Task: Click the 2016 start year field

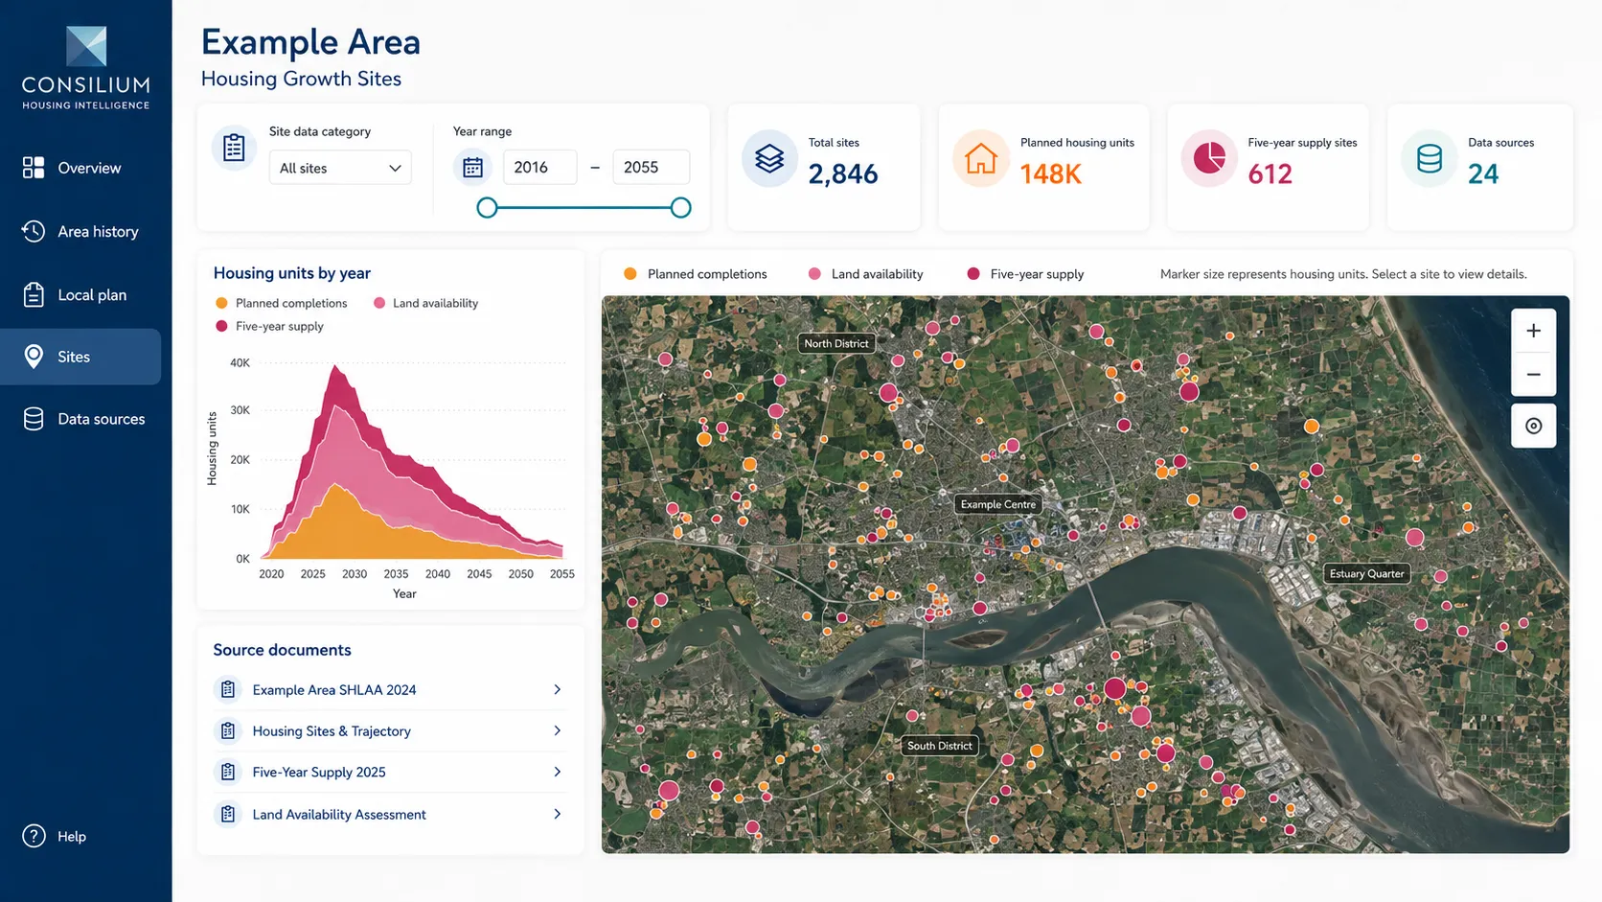Action: coord(539,168)
